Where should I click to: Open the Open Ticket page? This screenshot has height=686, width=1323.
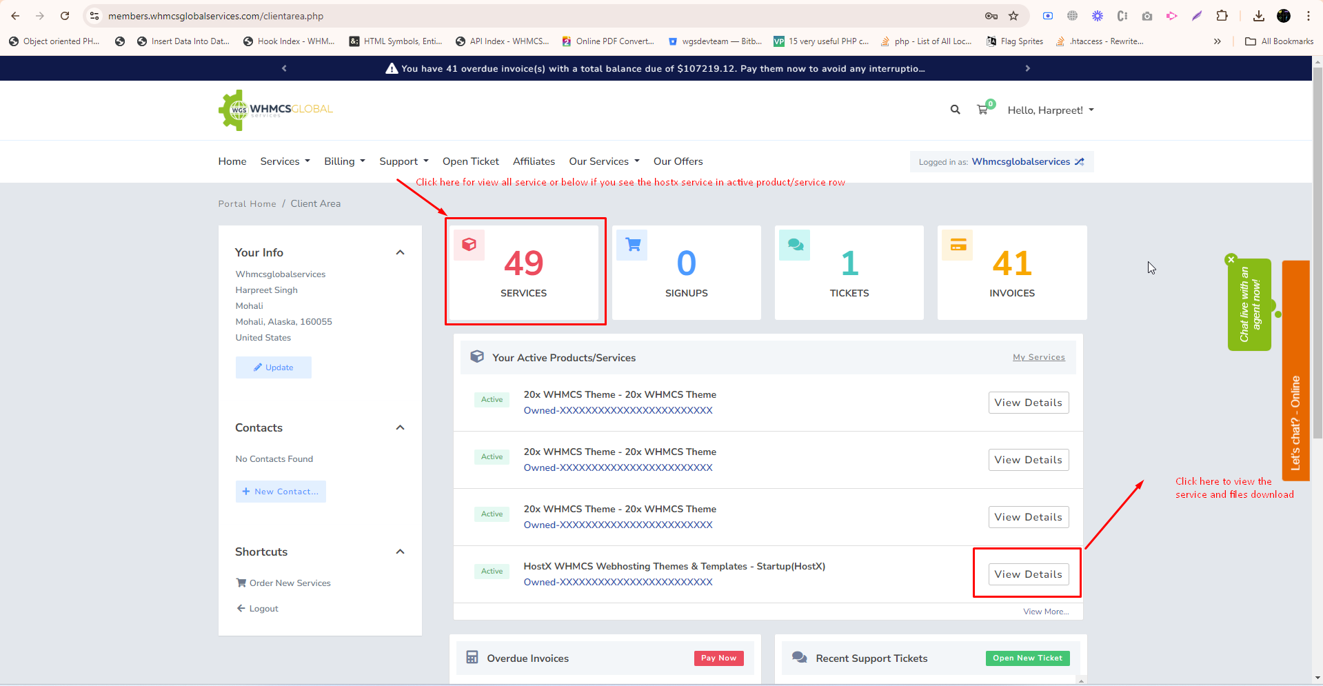tap(470, 161)
